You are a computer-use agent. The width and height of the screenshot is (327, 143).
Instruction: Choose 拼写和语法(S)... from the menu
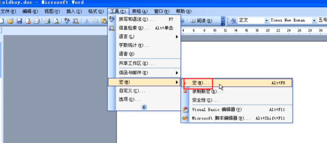click(144, 19)
